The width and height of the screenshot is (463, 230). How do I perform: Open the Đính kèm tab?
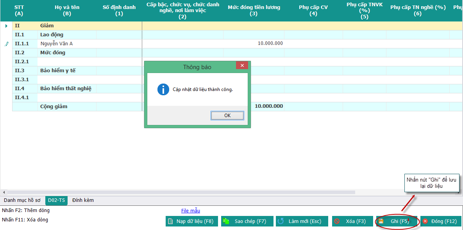pos(83,200)
